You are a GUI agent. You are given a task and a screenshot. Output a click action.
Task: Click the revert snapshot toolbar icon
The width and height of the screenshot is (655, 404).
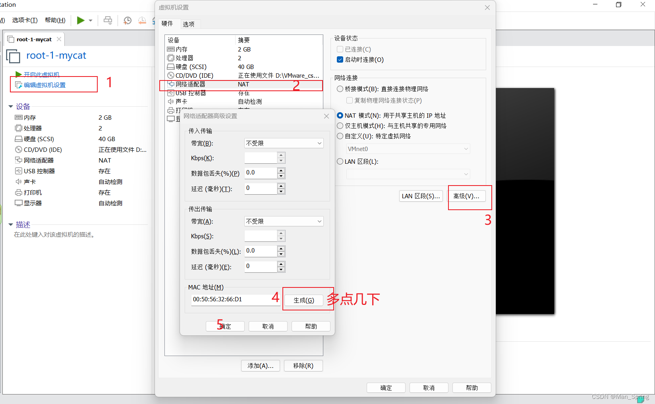[x=142, y=20]
